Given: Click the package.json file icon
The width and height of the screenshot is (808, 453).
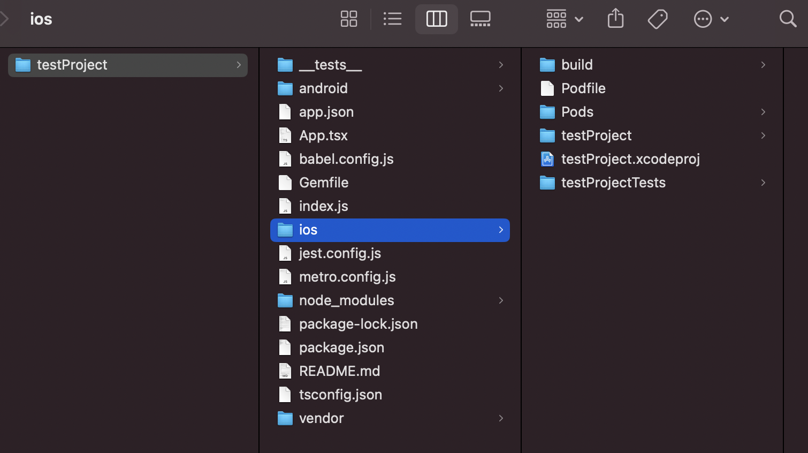Looking at the screenshot, I should 285,348.
